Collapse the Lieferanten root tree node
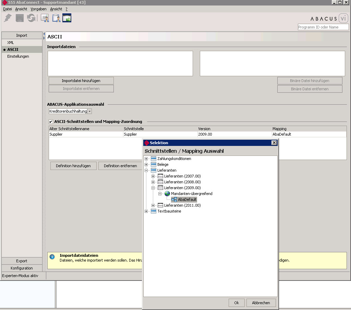Screen dimensions: 351x310 pos(146,170)
